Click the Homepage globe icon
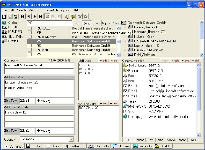The image size is (205, 150). pos(125,116)
